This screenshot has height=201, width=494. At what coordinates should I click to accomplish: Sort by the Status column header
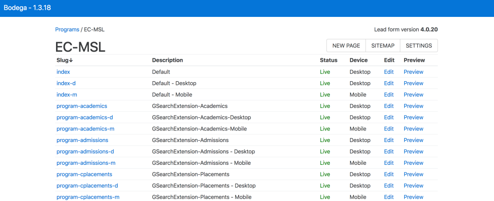328,60
